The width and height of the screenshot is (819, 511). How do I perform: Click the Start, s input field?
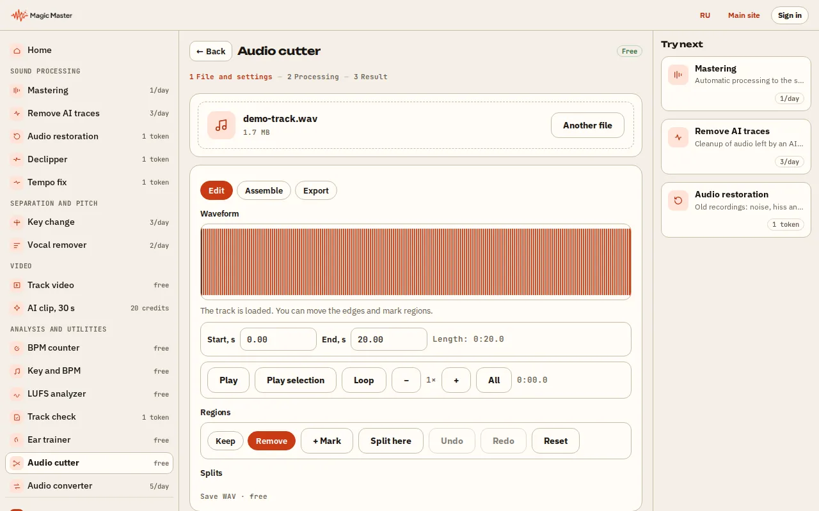point(278,339)
